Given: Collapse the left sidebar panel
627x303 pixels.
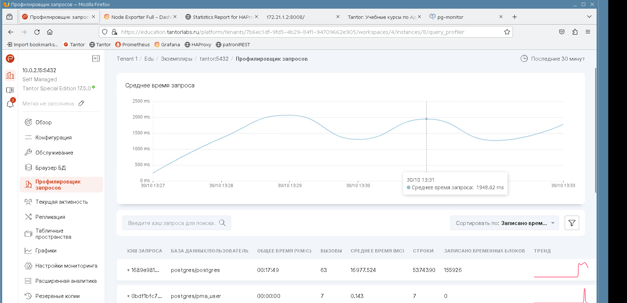Looking at the screenshot, I should pyautogui.click(x=96, y=59).
